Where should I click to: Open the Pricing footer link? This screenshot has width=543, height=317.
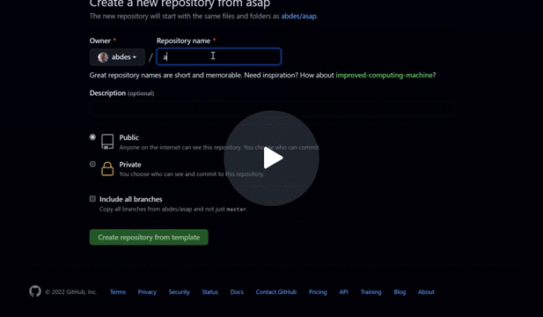(318, 292)
